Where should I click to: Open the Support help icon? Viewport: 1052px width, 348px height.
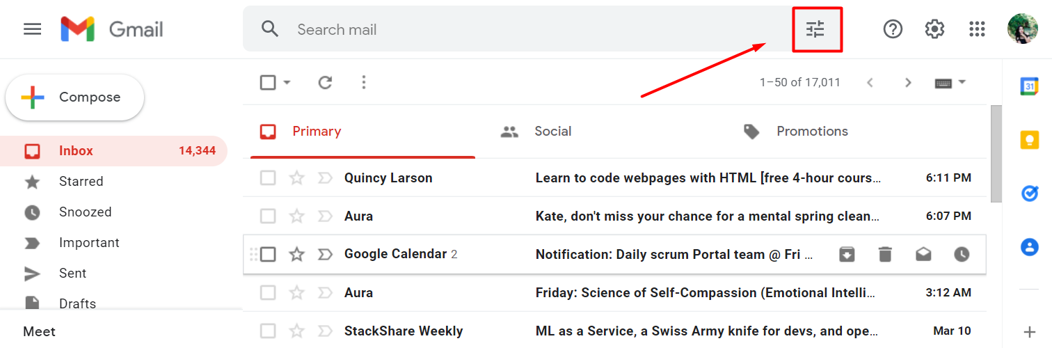(893, 29)
